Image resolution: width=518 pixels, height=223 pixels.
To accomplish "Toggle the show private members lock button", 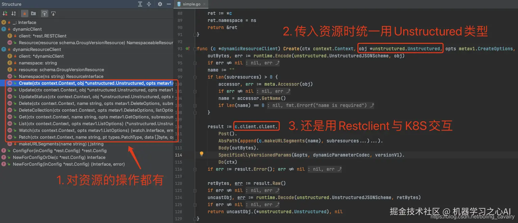I will [x=24, y=13].
